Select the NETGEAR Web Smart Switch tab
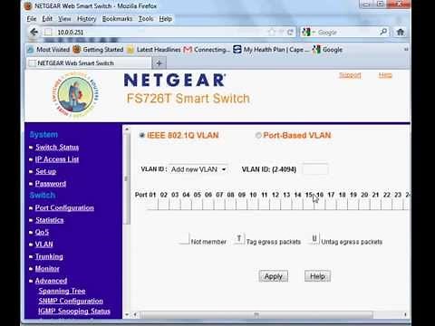 (x=88, y=63)
